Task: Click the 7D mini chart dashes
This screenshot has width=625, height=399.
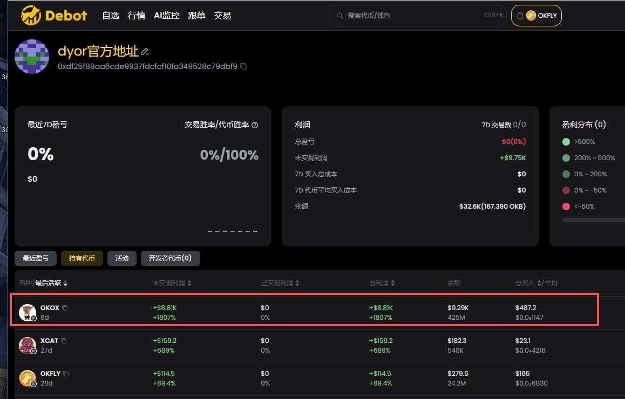Action: (233, 231)
